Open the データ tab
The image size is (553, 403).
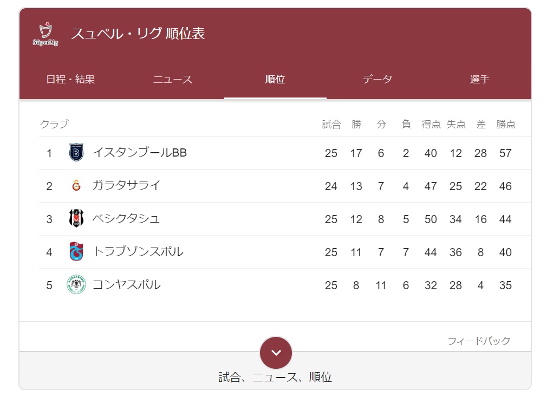(x=378, y=79)
